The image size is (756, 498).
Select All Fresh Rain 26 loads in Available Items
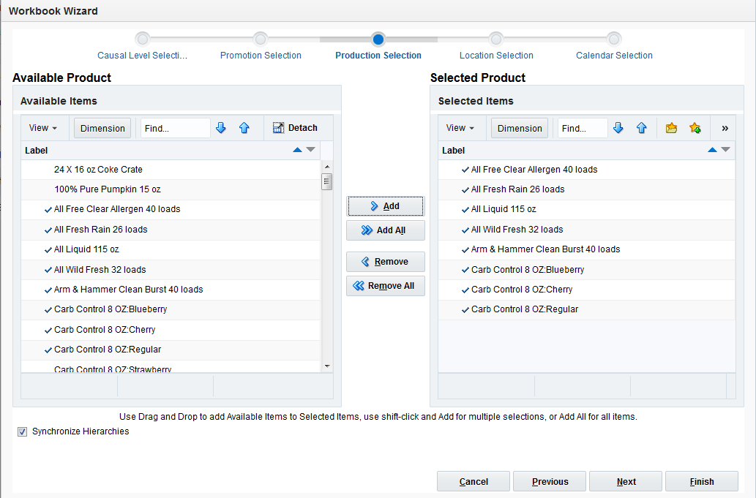pyautogui.click(x=171, y=229)
